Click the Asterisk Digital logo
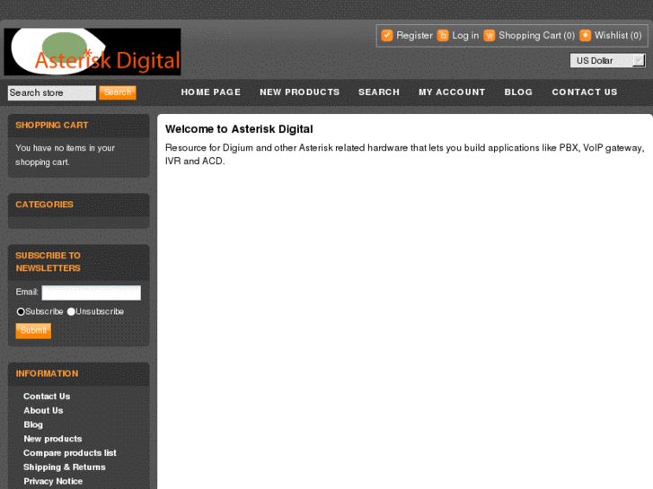Screen dimensions: 653x489 point(93,52)
